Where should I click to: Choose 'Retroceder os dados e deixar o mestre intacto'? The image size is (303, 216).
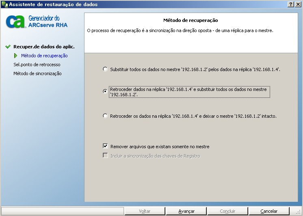(105, 116)
